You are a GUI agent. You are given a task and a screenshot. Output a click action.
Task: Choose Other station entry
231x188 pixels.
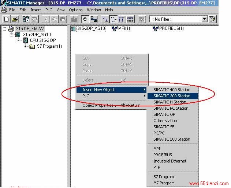[173, 121]
